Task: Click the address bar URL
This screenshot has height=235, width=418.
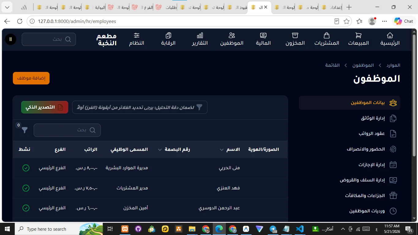Action: [77, 21]
